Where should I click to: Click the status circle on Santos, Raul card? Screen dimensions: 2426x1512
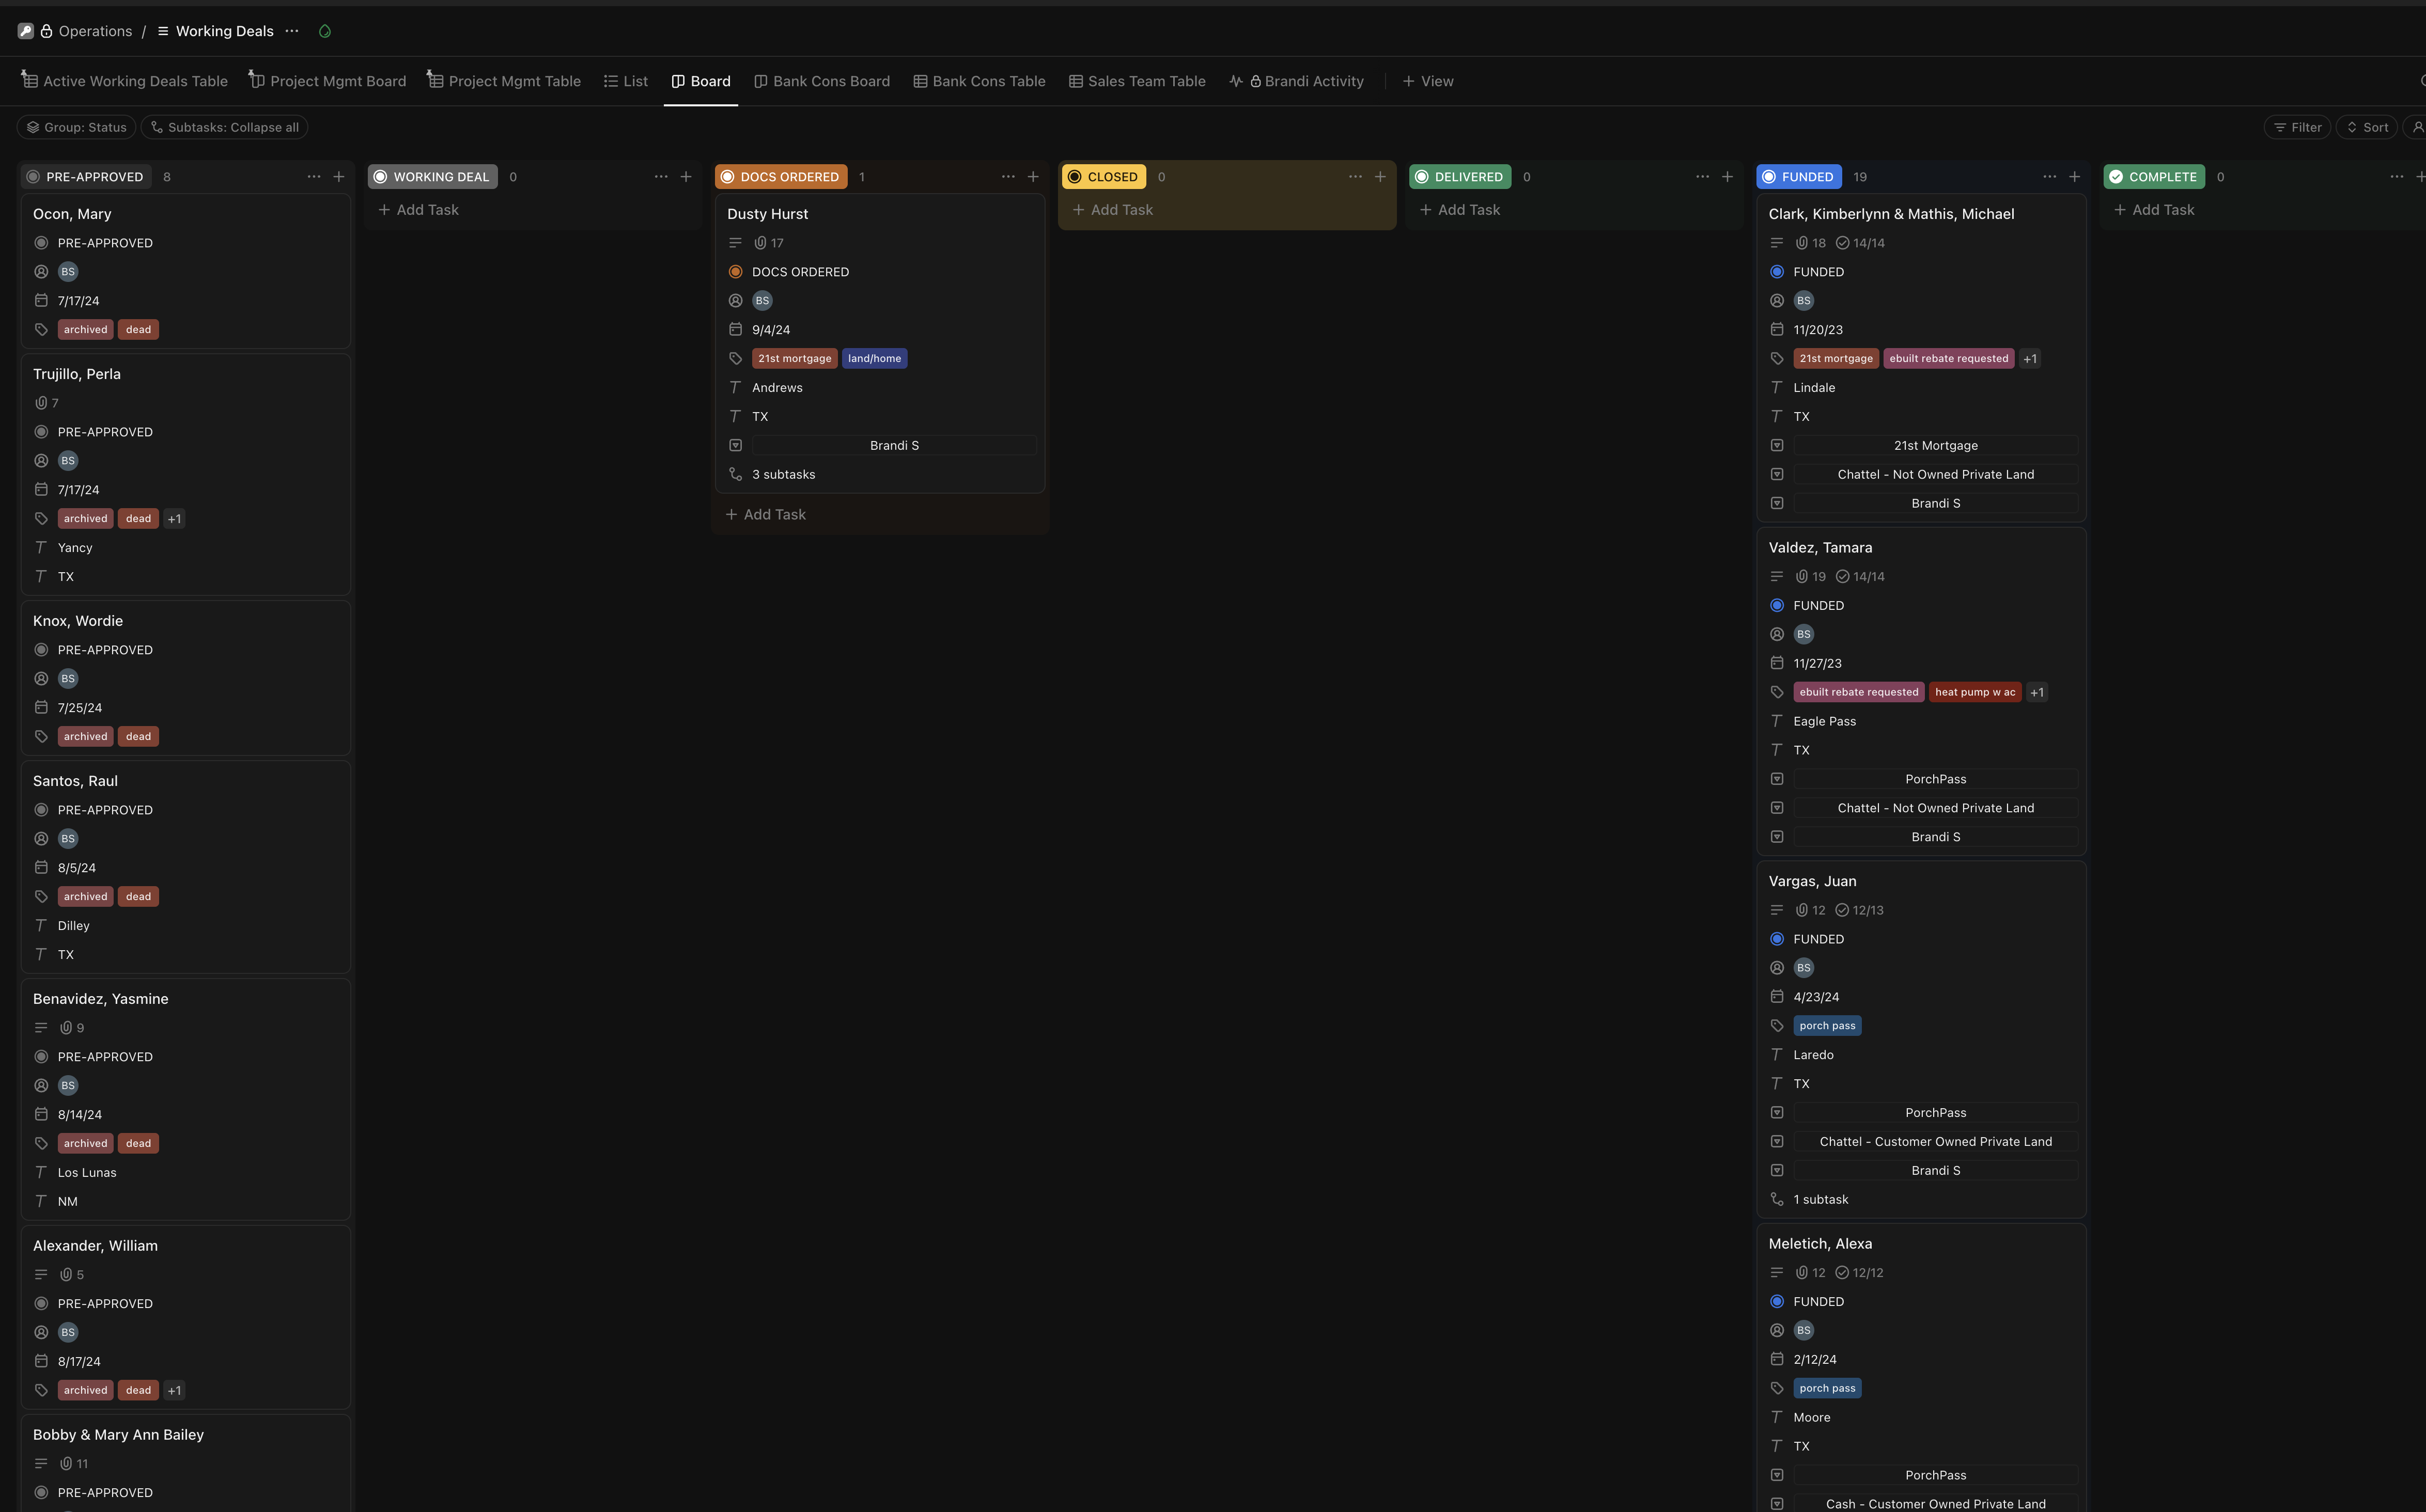pos(41,809)
